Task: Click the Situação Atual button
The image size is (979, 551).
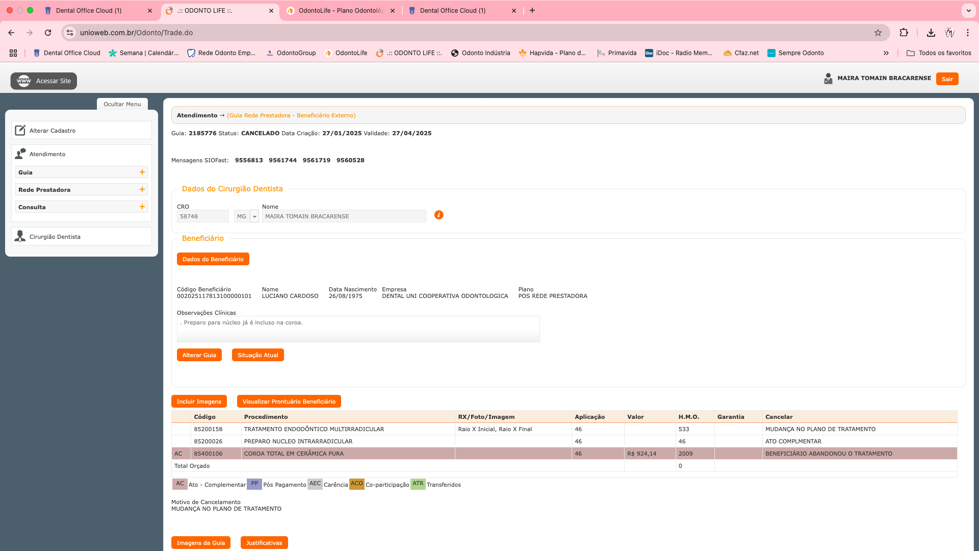Action: (257, 355)
